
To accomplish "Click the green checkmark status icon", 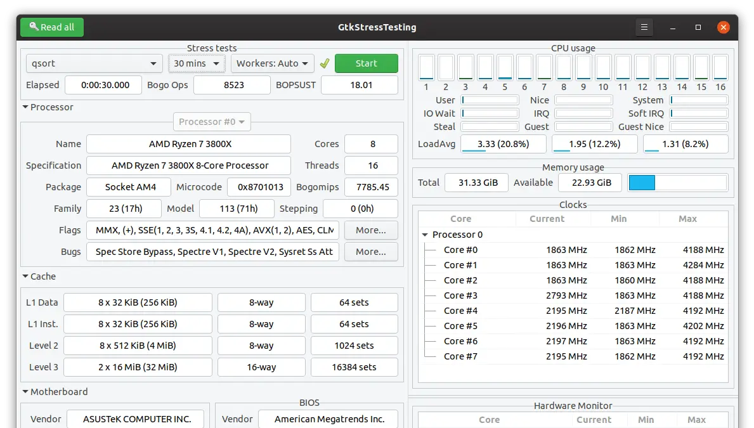I will [325, 63].
